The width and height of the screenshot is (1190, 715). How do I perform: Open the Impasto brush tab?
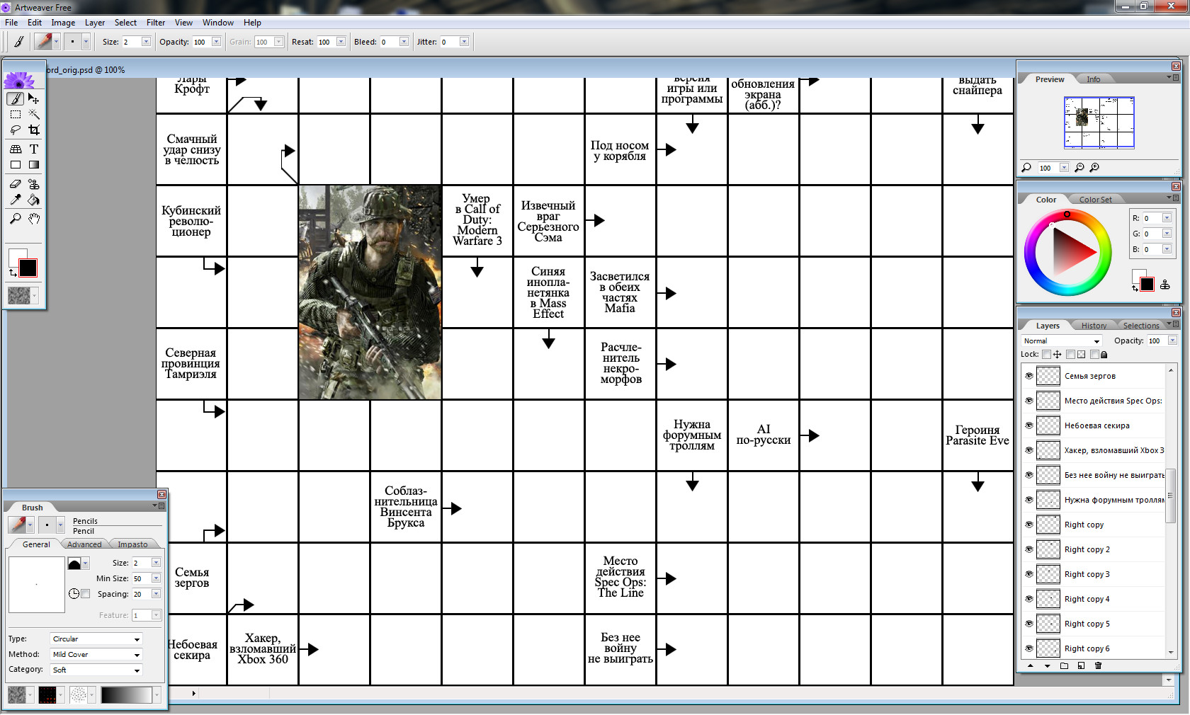[x=132, y=544]
